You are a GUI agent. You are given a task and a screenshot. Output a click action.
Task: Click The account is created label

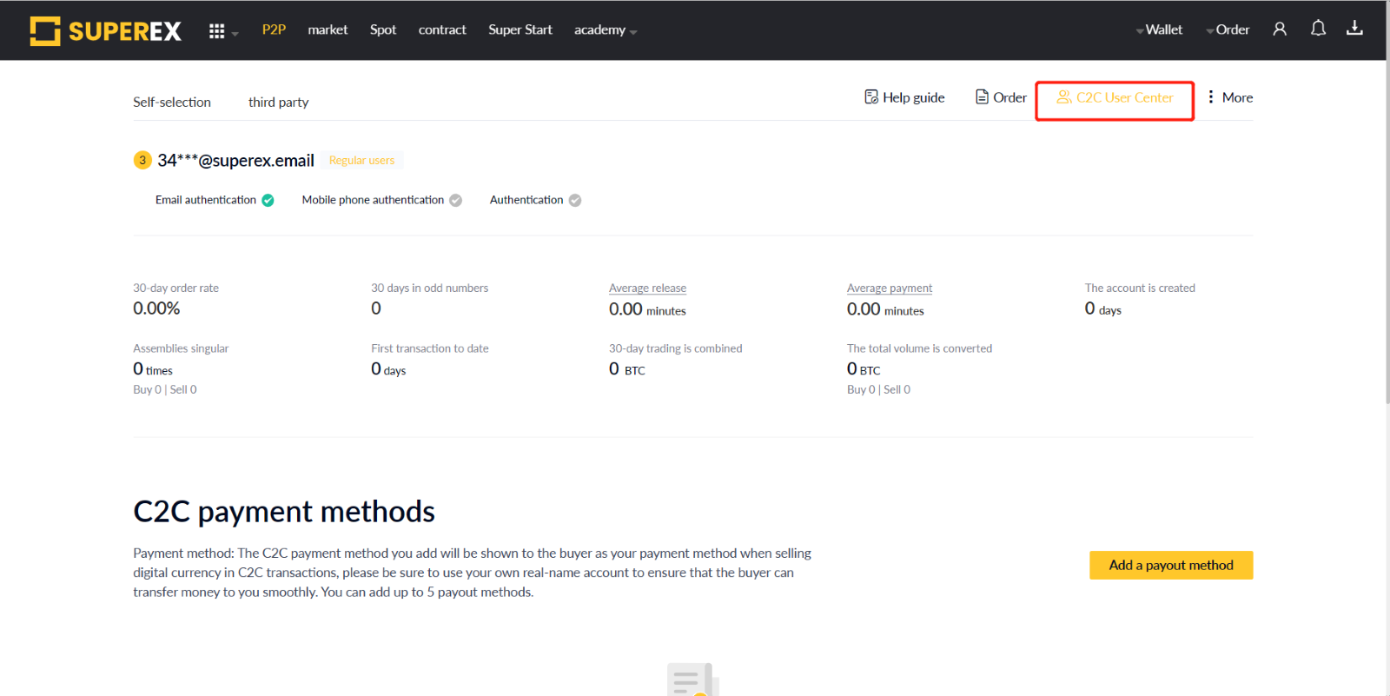pos(1140,288)
